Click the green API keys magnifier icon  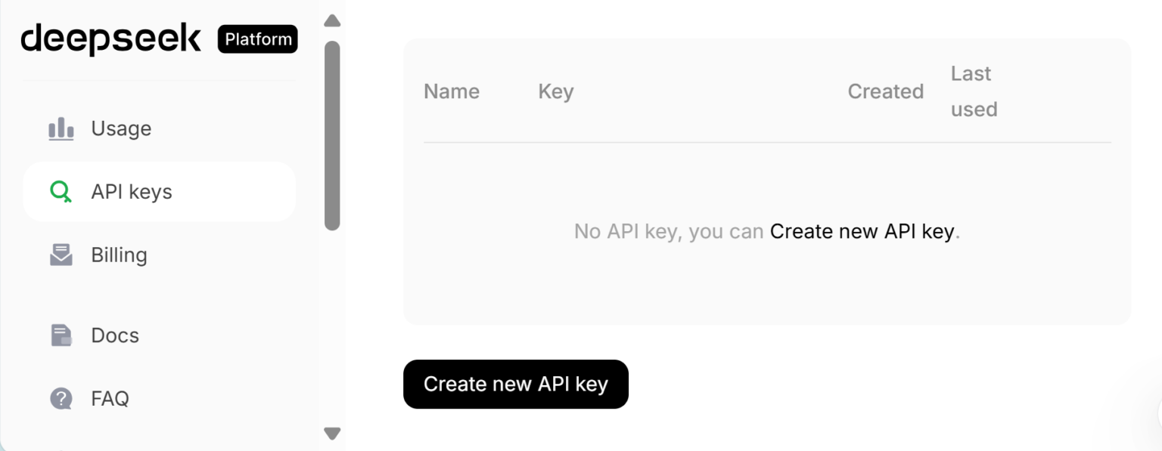coord(60,191)
